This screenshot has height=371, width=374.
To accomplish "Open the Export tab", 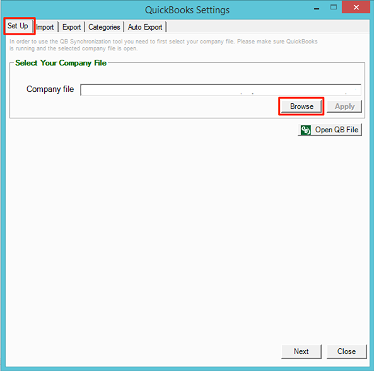I will [71, 27].
